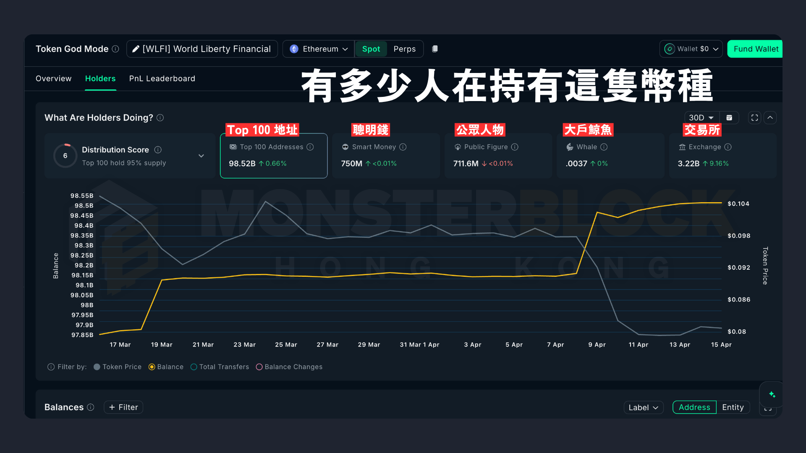Screen dimensions: 806x453
Task: Open the calendar date picker icon
Action: click(x=729, y=118)
